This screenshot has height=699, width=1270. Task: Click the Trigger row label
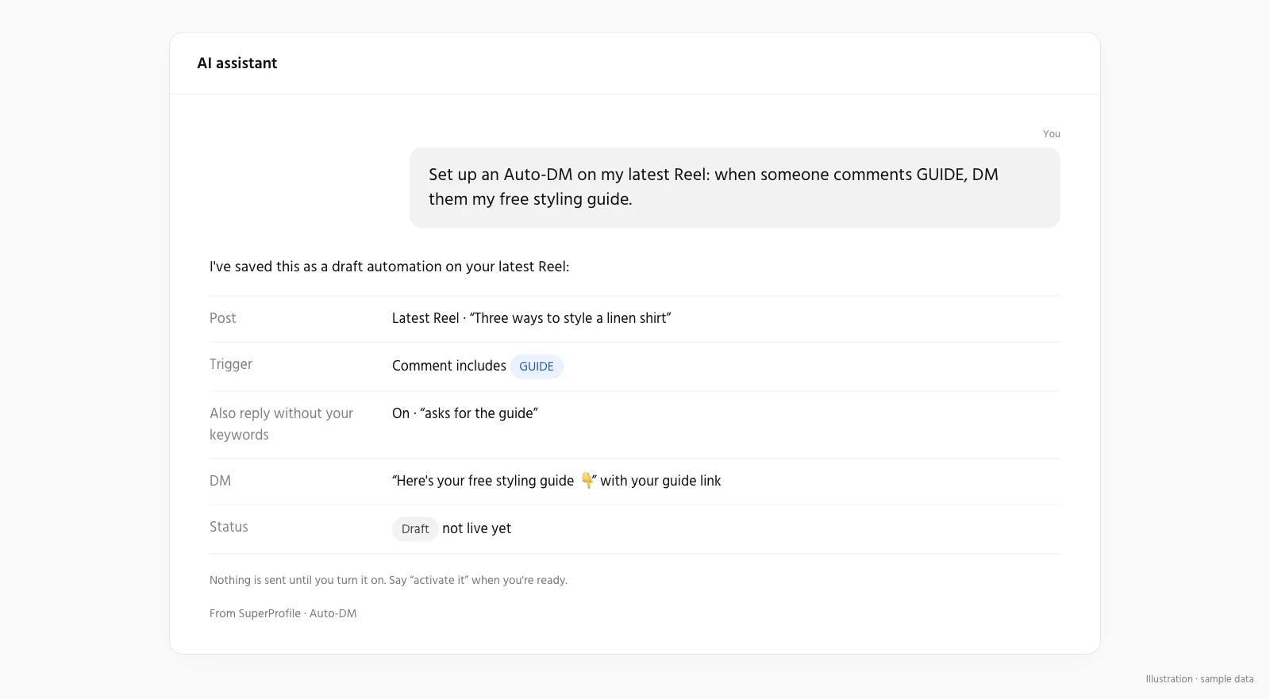(231, 364)
